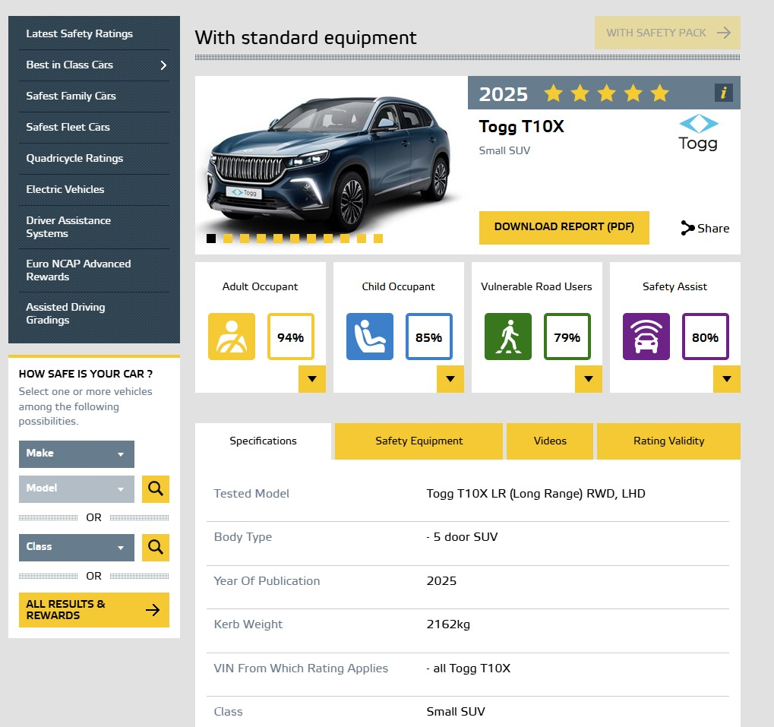Screen dimensions: 774x727
Task: Click the Share link text
Action: (x=713, y=229)
